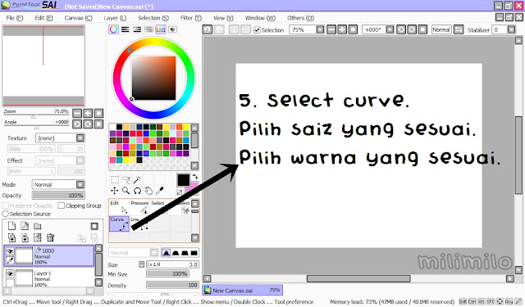
Task: Click the Opacity slider bar
Action: (58, 196)
